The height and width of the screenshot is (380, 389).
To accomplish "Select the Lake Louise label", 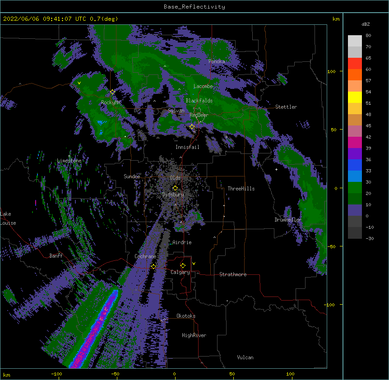I will click(8, 218).
